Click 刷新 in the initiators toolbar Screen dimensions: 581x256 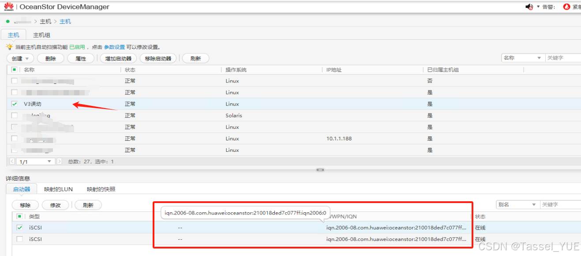88,205
